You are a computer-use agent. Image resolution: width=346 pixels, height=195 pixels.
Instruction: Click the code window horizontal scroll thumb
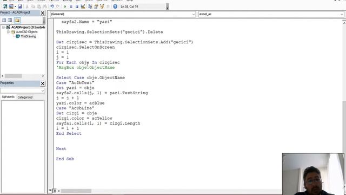point(76,191)
